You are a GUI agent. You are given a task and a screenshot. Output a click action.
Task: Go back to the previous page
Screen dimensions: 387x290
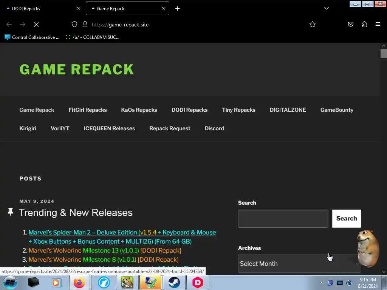click(x=9, y=25)
